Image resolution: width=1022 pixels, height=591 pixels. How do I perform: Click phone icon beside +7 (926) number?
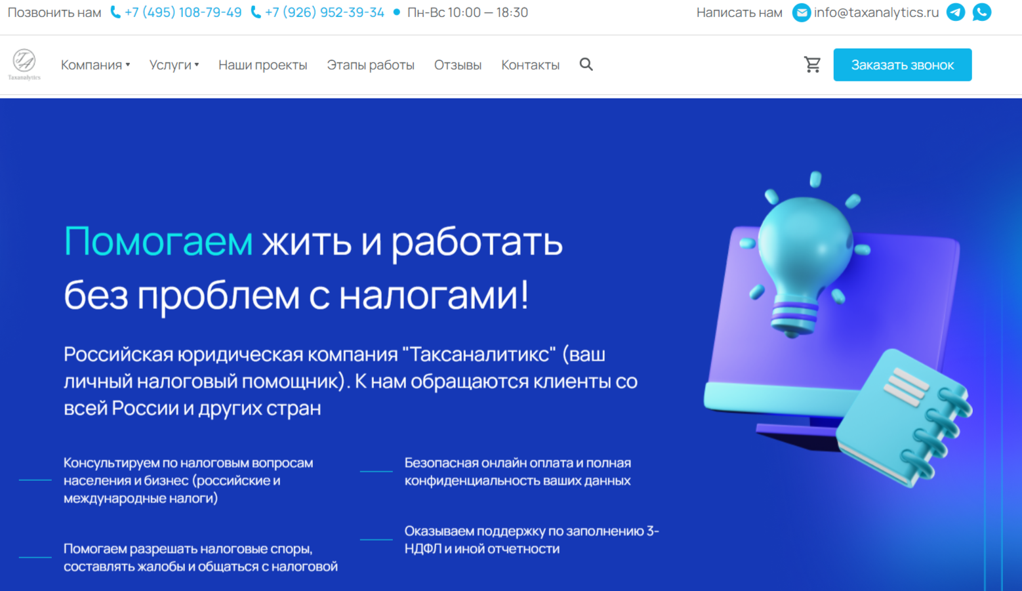256,12
